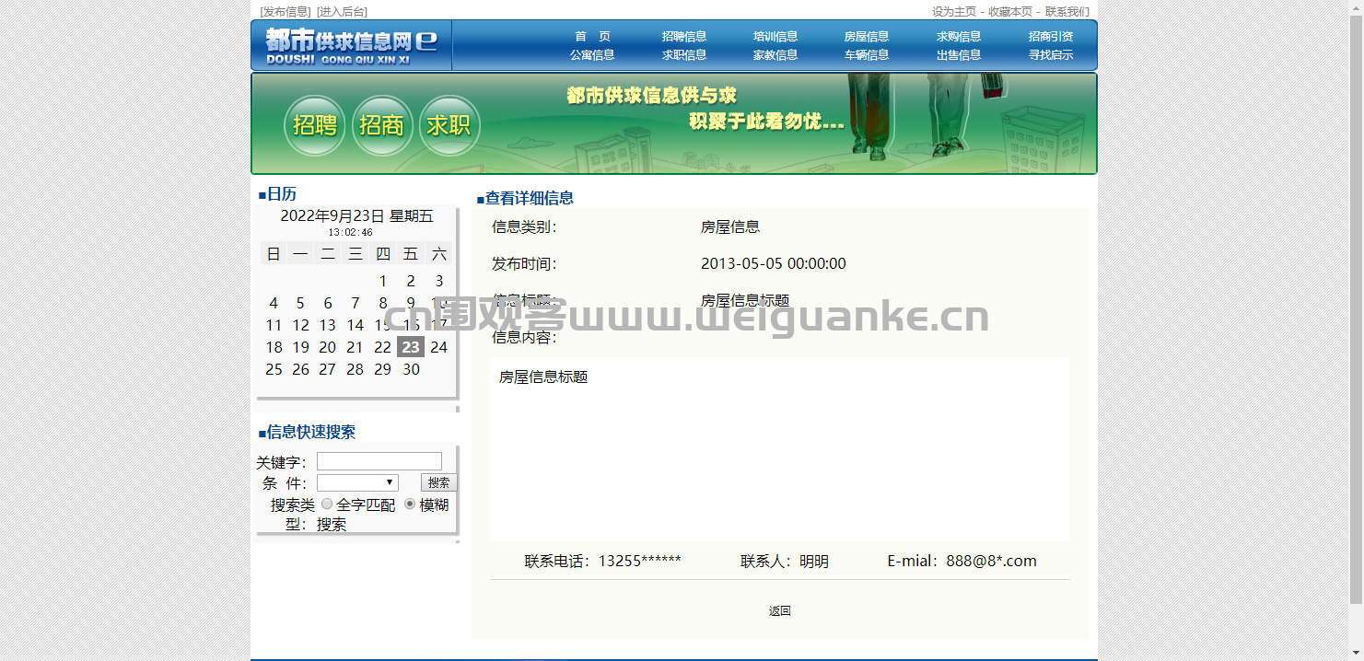Click the contact name 明明
This screenshot has height=661, width=1364.
coord(814,561)
